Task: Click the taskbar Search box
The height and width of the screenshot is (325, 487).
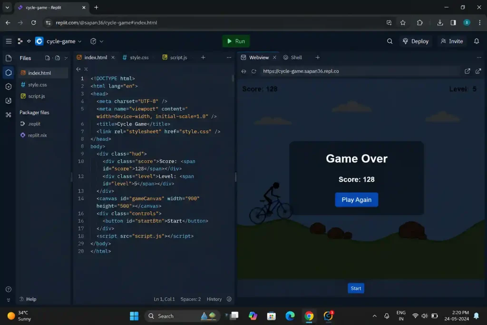Action: pos(182,316)
